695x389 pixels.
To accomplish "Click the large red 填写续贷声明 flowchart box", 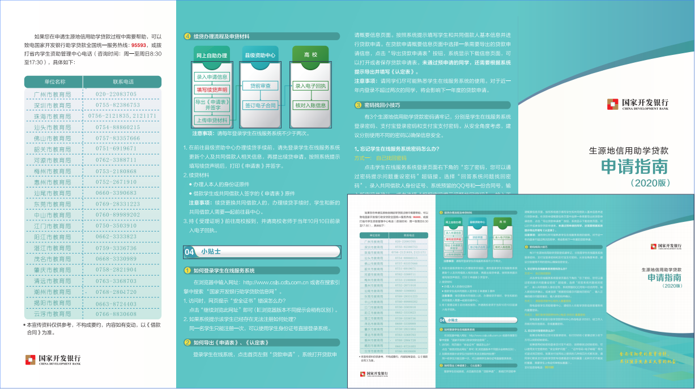I will (x=212, y=89).
